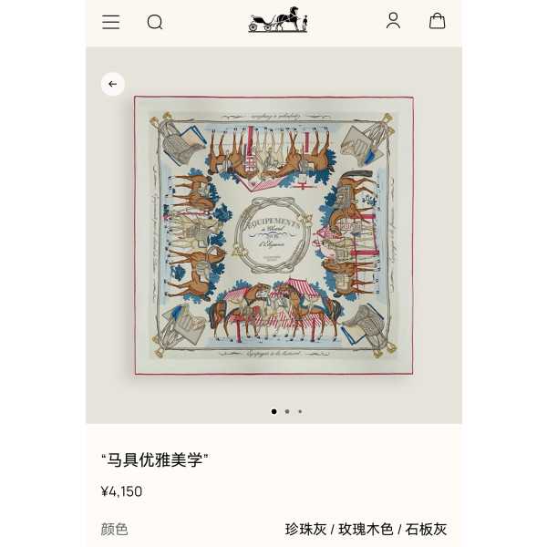Go home via the carriage logo
The image size is (547, 547).
point(278,20)
